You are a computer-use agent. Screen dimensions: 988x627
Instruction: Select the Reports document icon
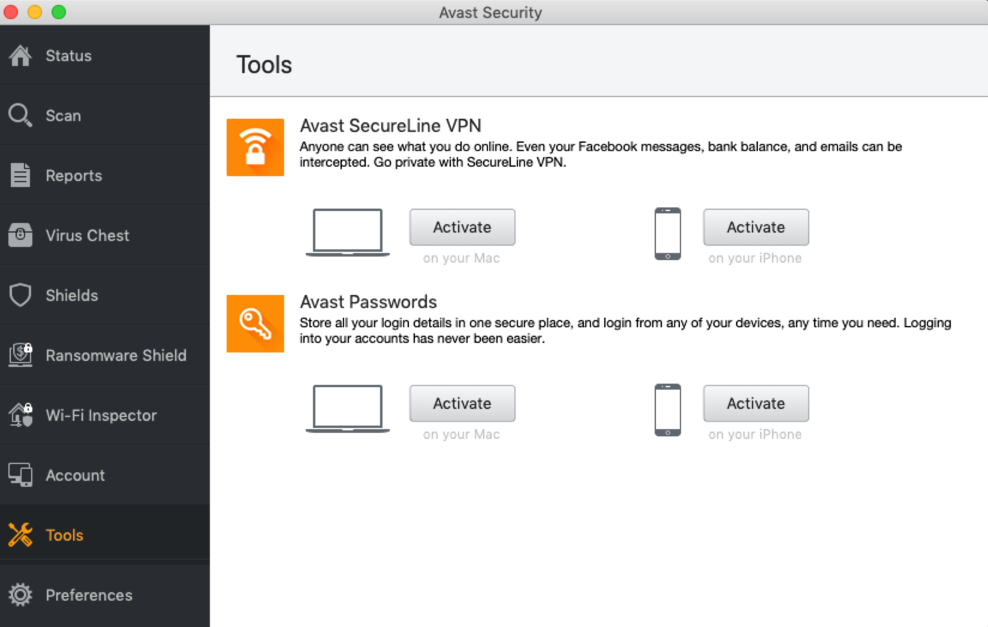click(x=20, y=175)
